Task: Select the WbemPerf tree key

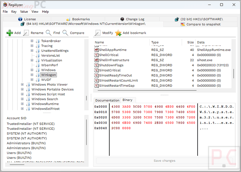Action: pyautogui.click(x=49, y=65)
